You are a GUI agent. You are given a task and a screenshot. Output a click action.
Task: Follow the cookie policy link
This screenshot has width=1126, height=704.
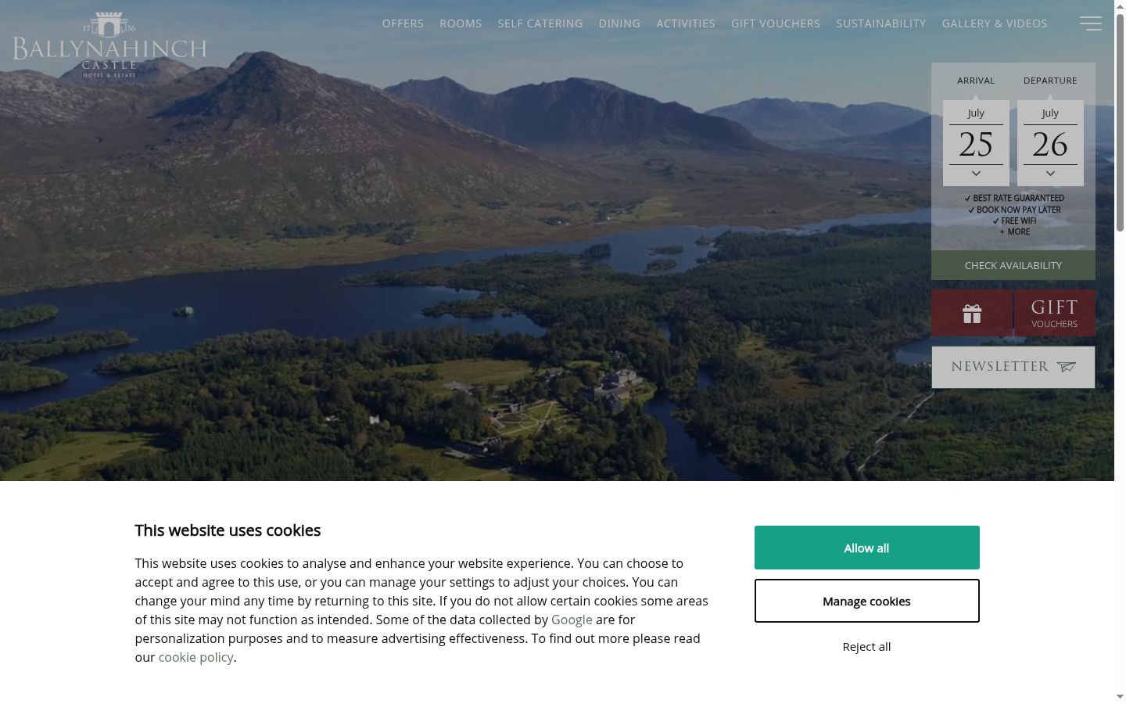point(195,657)
